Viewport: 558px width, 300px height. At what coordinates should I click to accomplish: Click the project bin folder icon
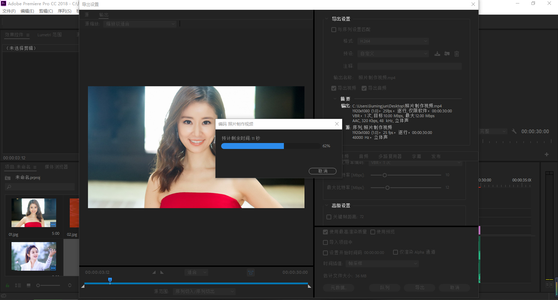(8, 178)
